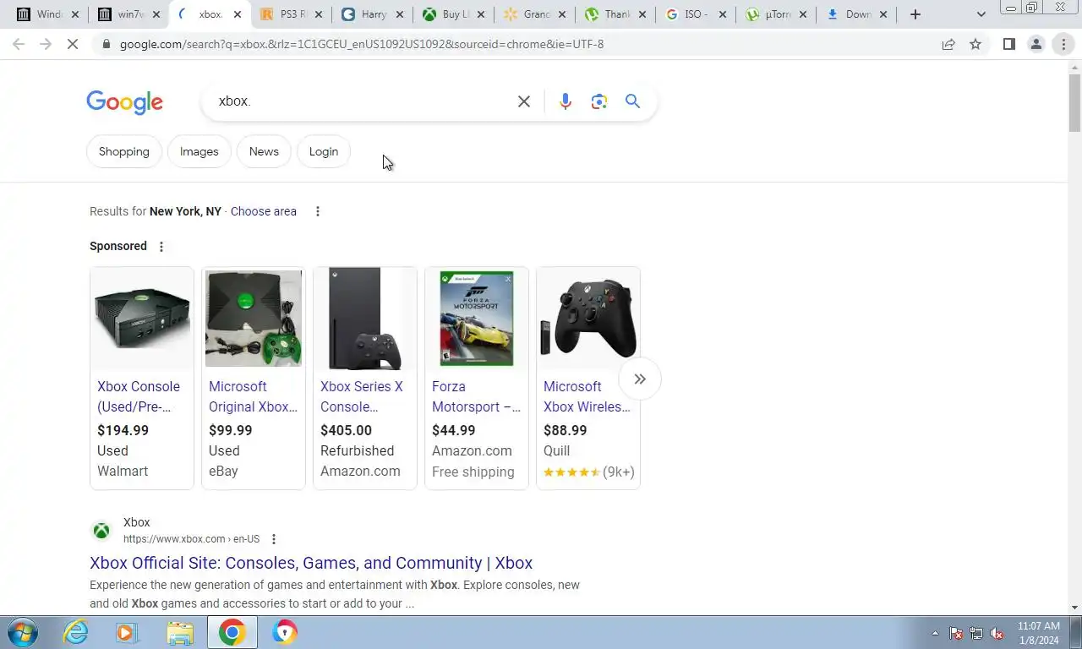The image size is (1082, 649).
Task: Launch Internet Explorer from taskbar
Action: point(76,632)
